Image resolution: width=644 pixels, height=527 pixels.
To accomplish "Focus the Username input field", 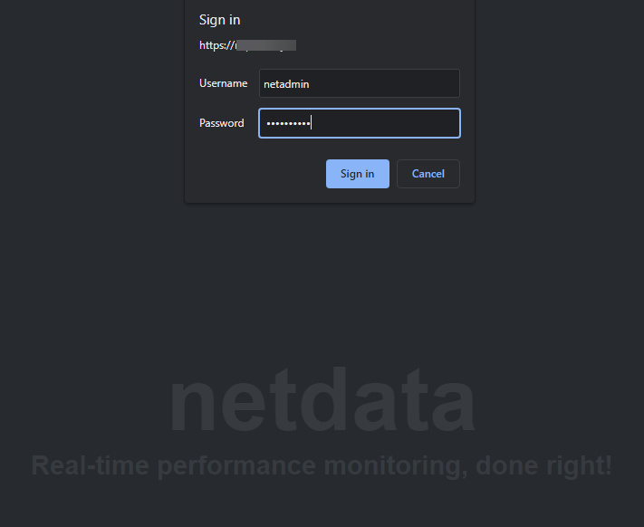I will click(x=359, y=83).
